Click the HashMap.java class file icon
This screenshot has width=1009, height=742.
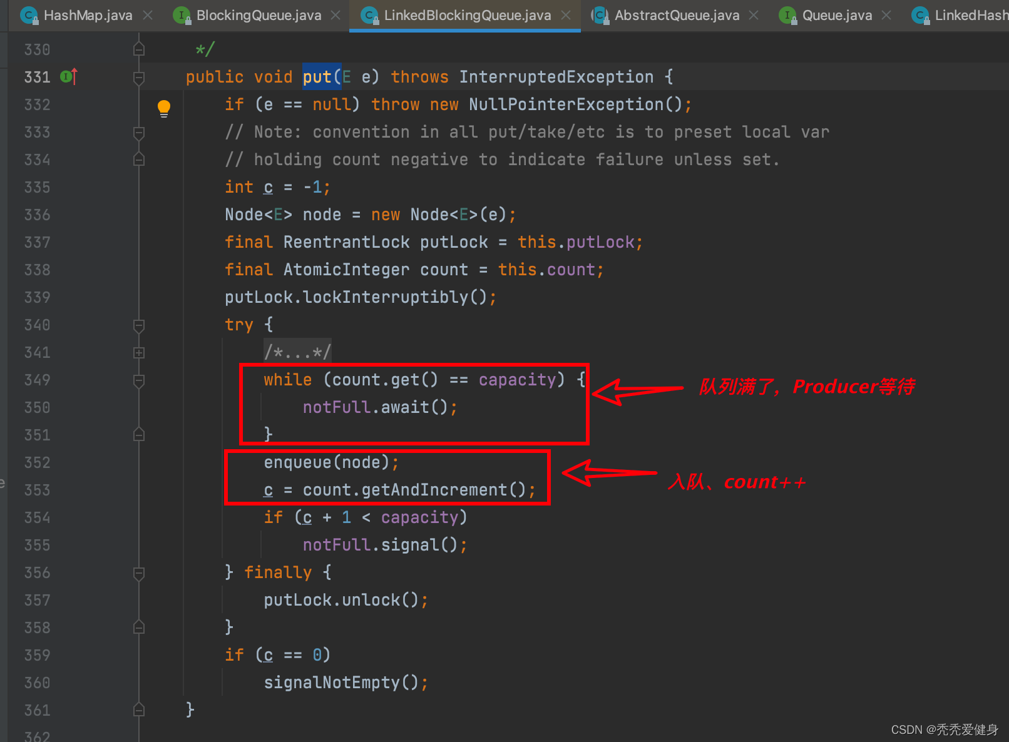(29, 15)
